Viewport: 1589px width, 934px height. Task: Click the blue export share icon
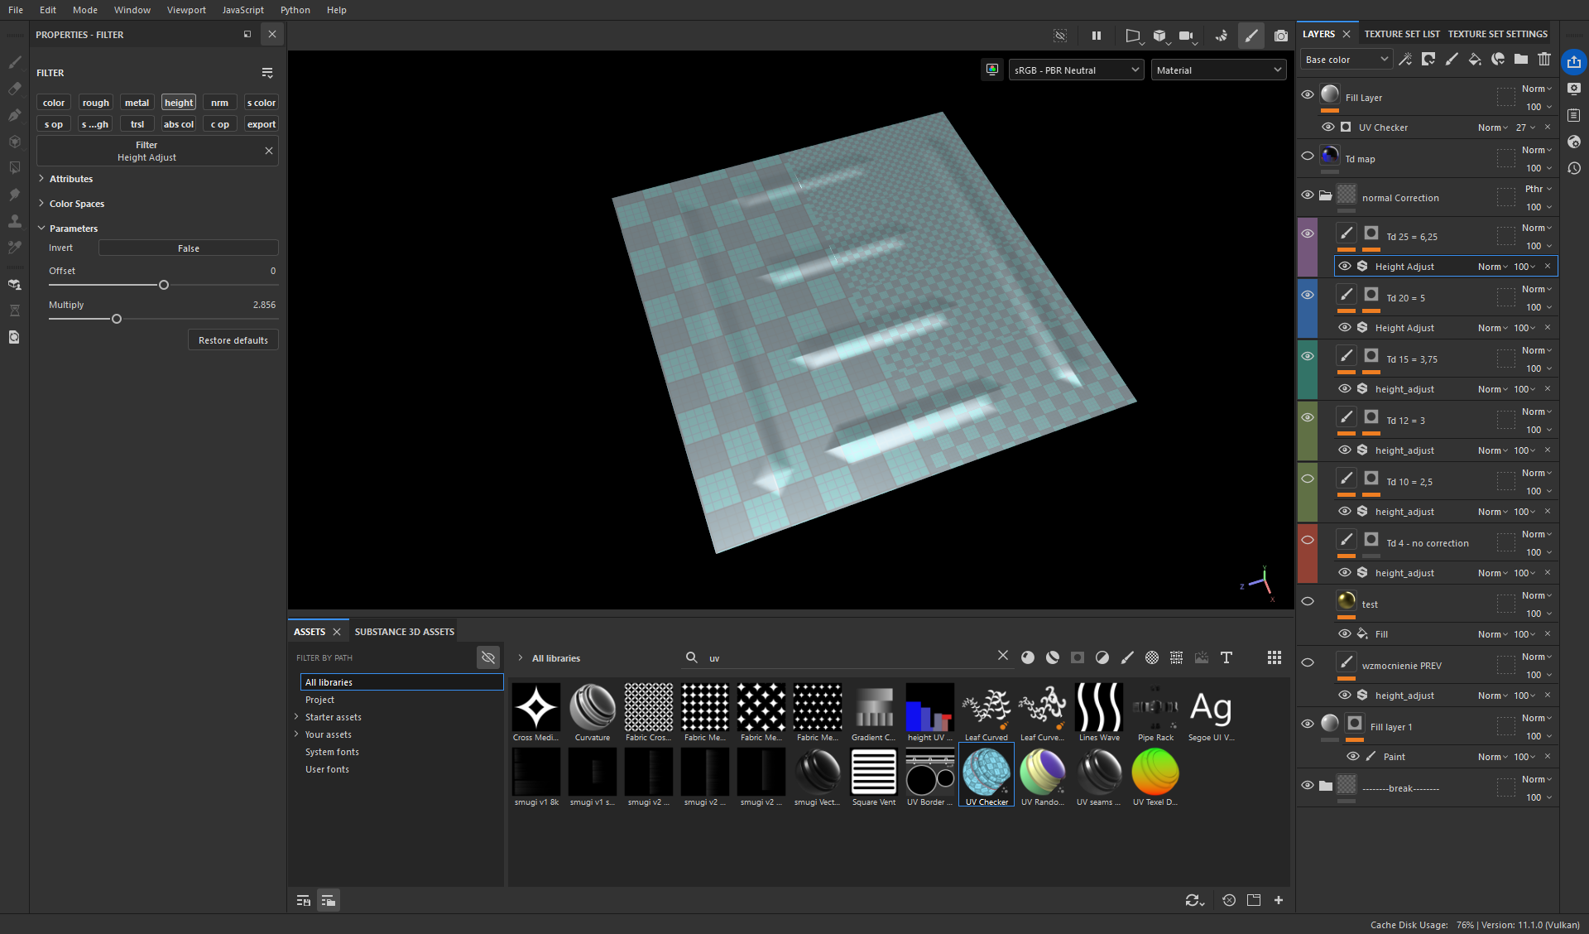[x=1573, y=62]
